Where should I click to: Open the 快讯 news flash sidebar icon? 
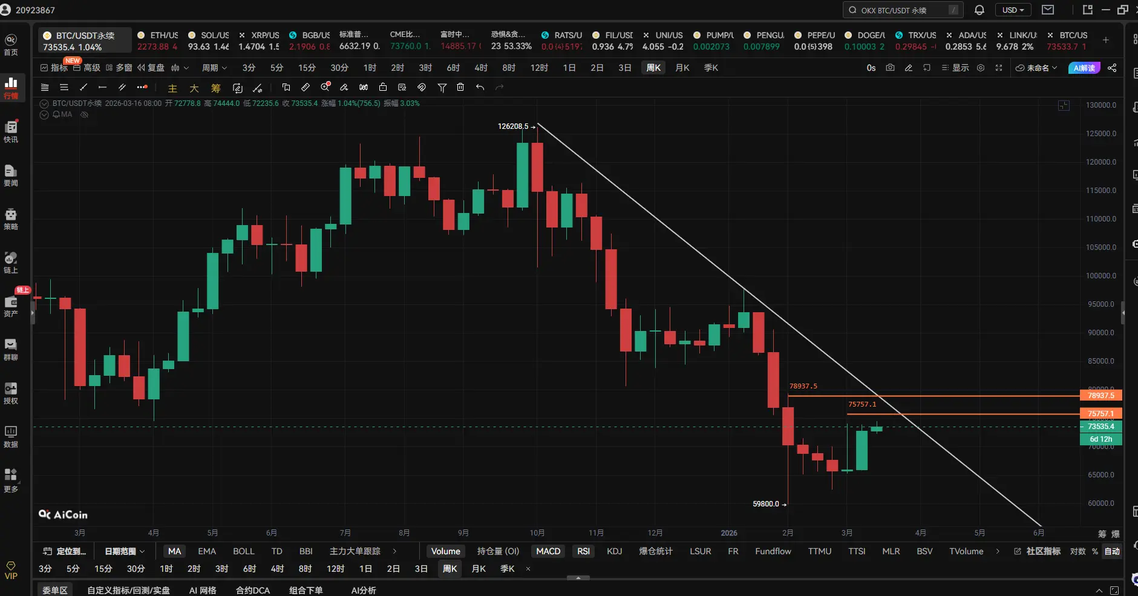[x=11, y=131]
